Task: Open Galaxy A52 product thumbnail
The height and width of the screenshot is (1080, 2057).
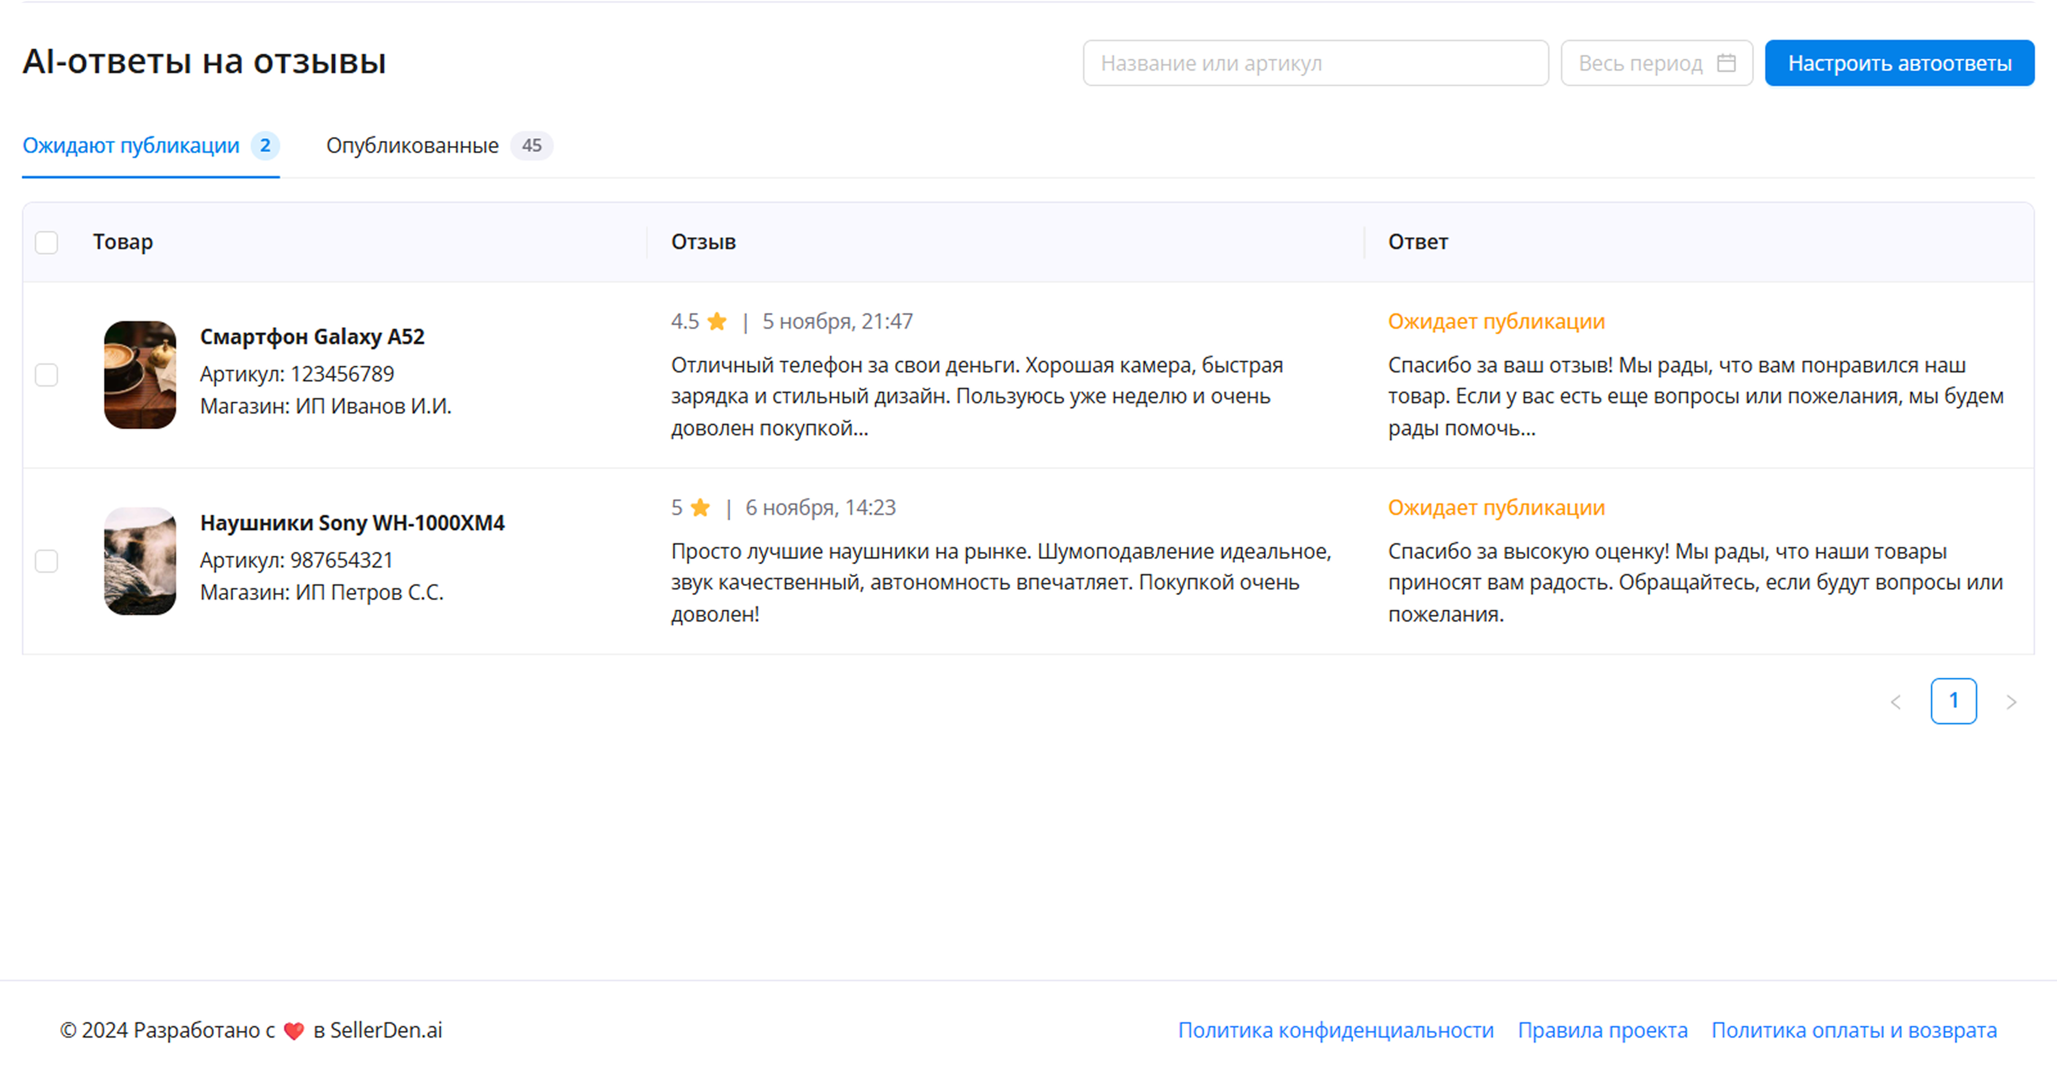Action: tap(140, 374)
